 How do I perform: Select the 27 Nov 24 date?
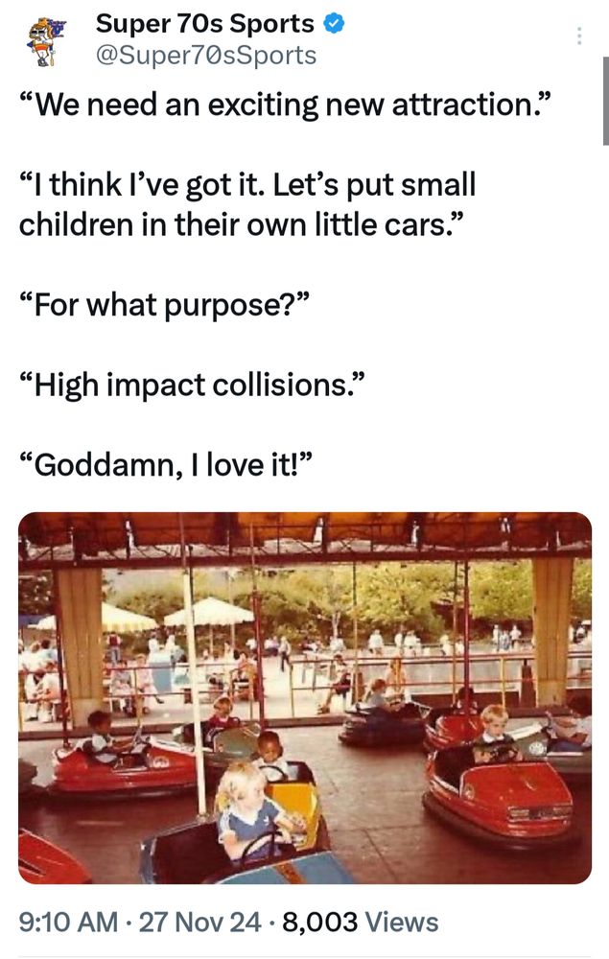click(199, 922)
